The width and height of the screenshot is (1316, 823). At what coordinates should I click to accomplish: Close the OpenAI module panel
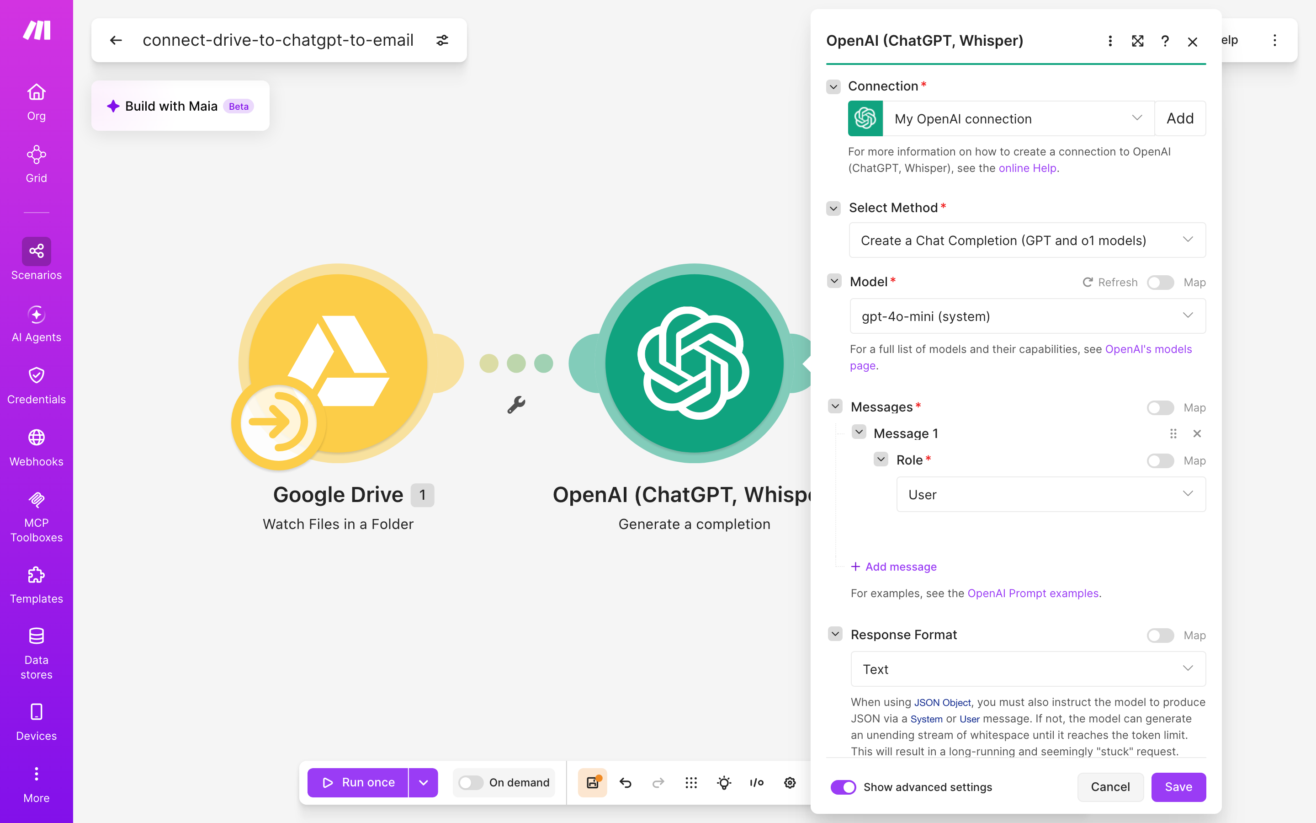click(x=1193, y=42)
